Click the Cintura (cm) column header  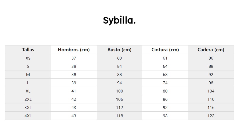click(165, 50)
